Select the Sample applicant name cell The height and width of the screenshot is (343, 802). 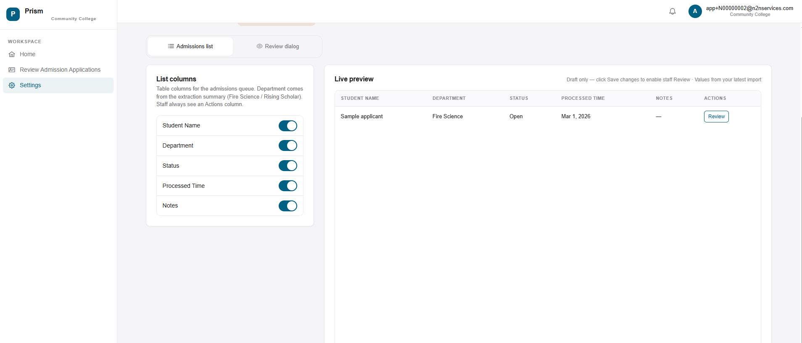pos(361,117)
